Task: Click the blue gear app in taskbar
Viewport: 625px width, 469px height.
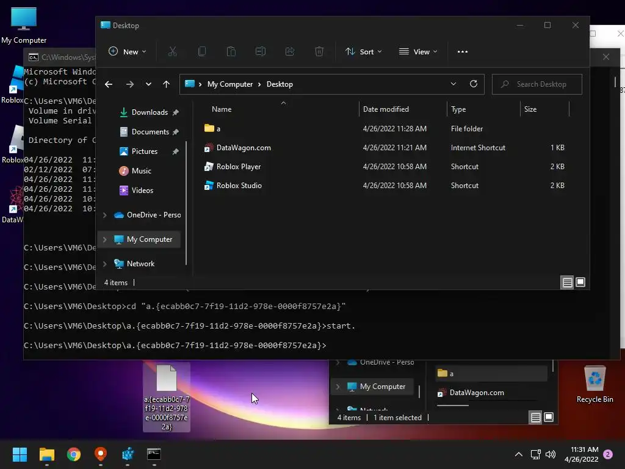Action: click(x=128, y=454)
